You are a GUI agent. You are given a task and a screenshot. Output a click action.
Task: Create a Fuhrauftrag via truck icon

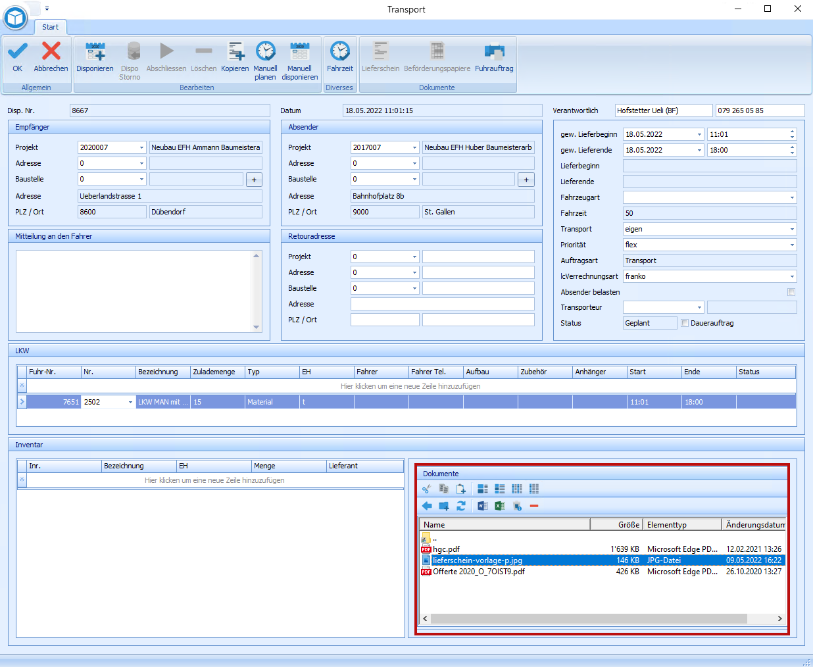coord(494,57)
